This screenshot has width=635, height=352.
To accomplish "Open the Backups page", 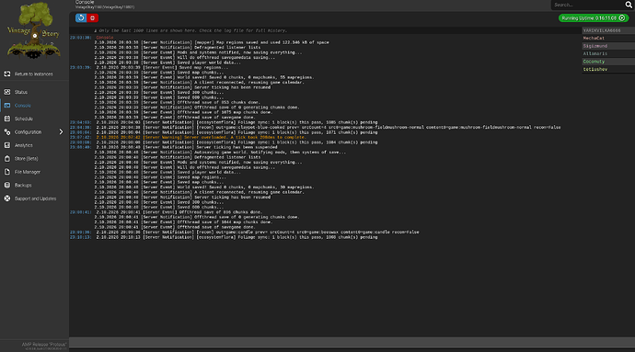I will [x=23, y=186].
